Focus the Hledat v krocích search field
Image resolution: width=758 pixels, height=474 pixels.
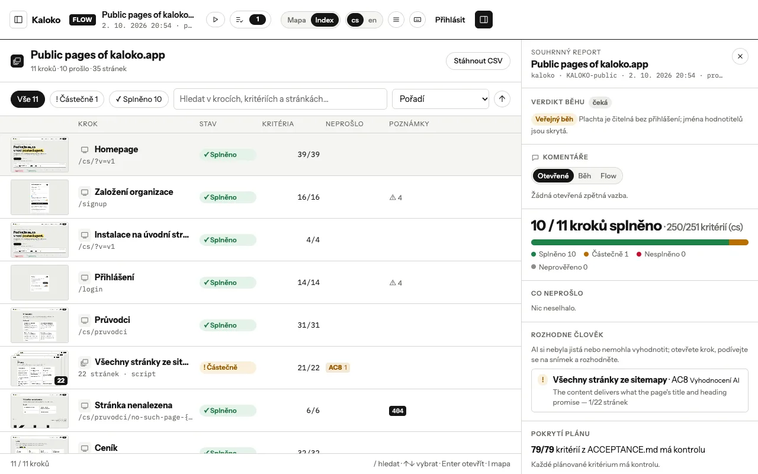coord(280,99)
